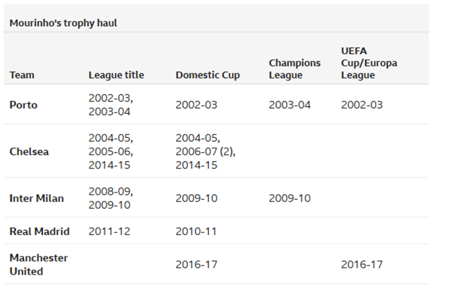Click Inter Milan's 2009-10 Champions League cell
The image size is (450, 290).
click(290, 198)
